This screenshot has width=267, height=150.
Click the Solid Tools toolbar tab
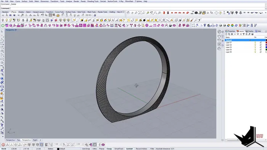[81, 12]
